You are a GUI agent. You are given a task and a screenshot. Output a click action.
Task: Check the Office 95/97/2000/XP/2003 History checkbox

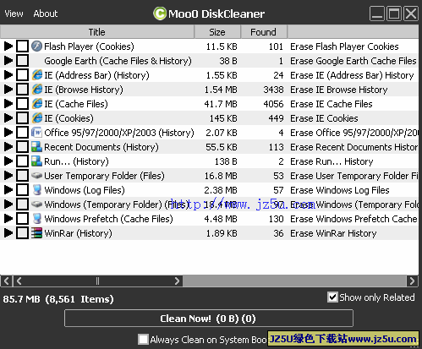coord(22,133)
